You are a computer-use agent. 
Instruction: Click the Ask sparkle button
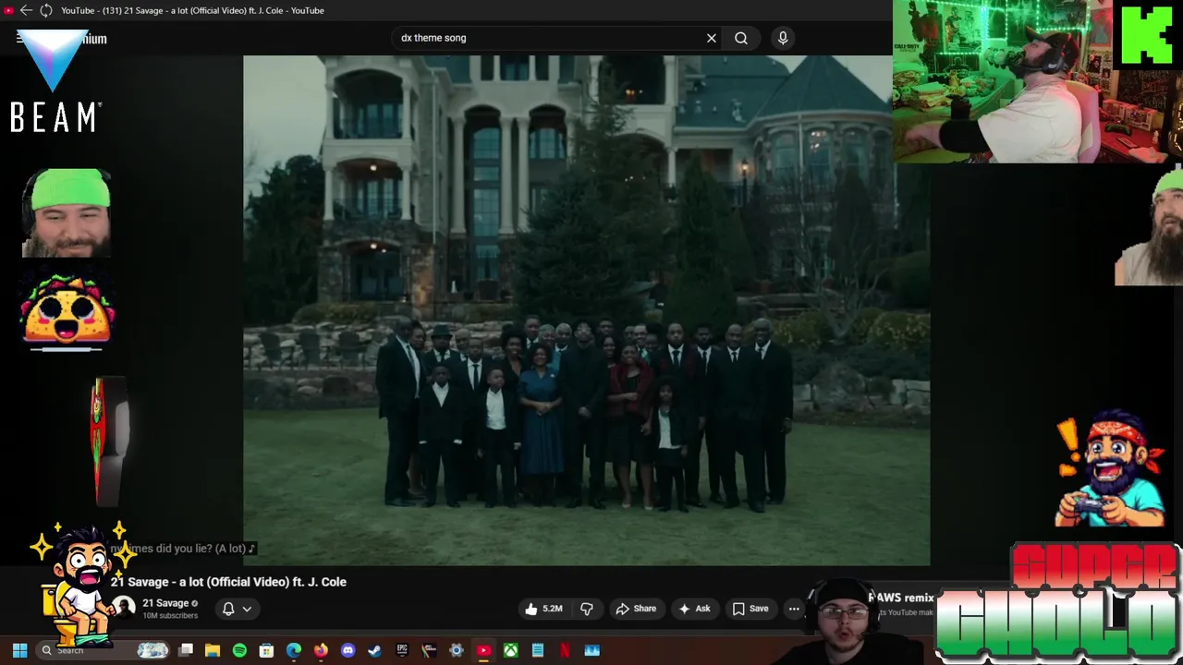coord(694,609)
